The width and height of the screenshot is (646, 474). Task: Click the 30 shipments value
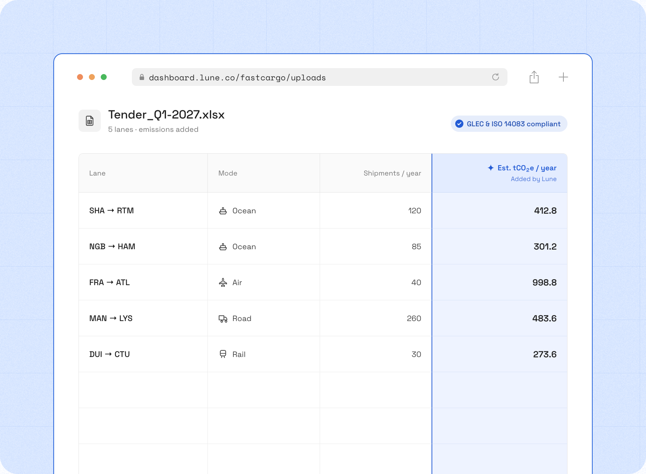pos(416,354)
